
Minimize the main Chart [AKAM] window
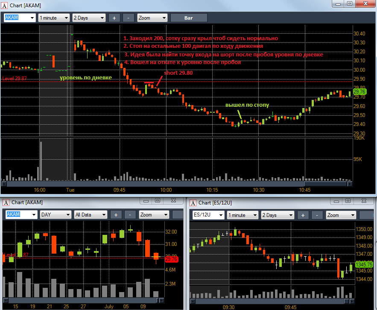click(x=338, y=3)
